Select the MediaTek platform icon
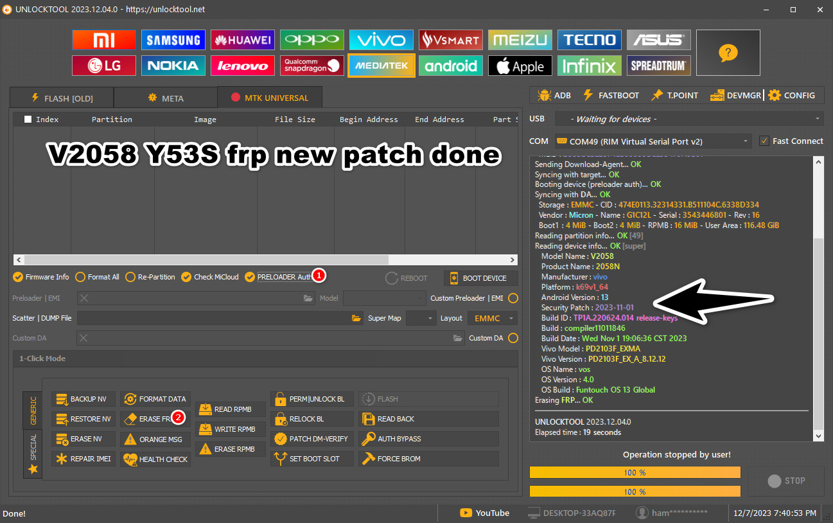This screenshot has height=523, width=833. (381, 66)
